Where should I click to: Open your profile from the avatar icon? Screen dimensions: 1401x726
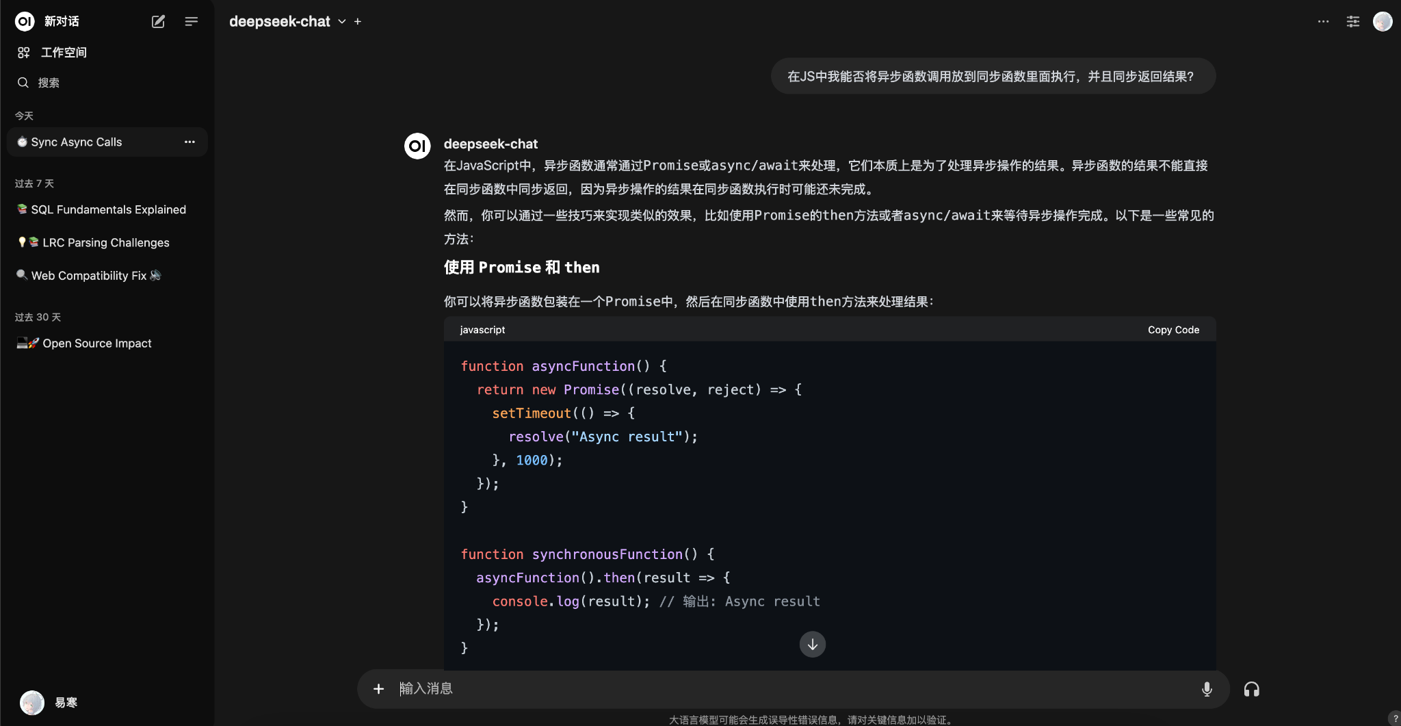pos(1383,21)
